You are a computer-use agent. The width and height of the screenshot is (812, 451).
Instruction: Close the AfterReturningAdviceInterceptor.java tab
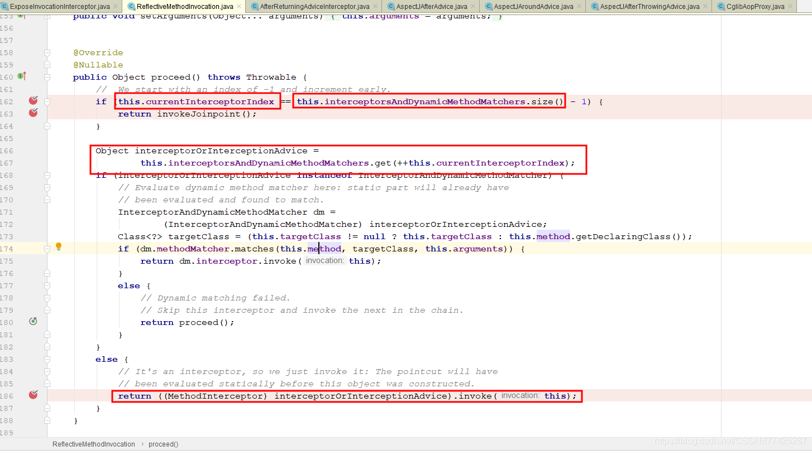coord(375,7)
